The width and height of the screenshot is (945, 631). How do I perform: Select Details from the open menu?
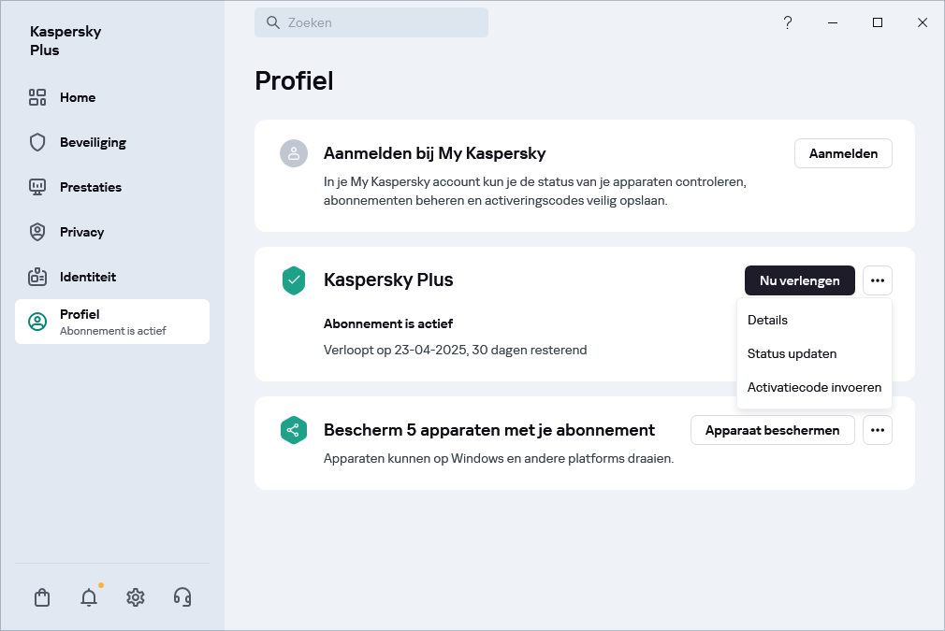[x=768, y=320]
